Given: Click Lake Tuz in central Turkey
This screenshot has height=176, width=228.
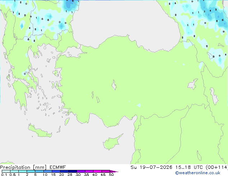Looking at the screenshot, I should pyautogui.click(x=114, y=85).
